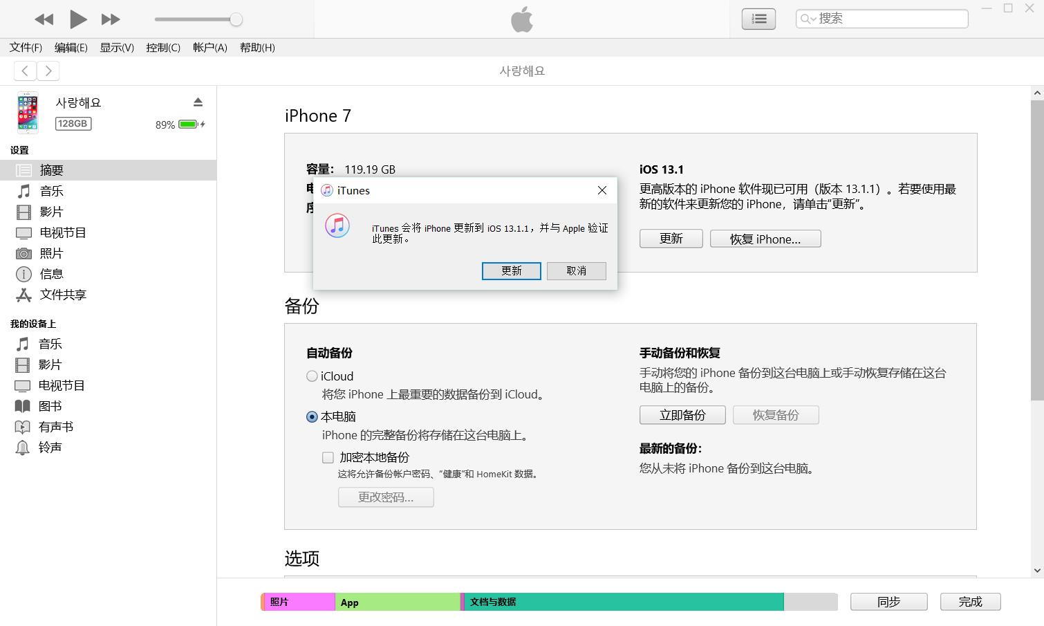1044x626 pixels.
Task: Open 铃声 under 我的设备上
Action: [x=51, y=448]
